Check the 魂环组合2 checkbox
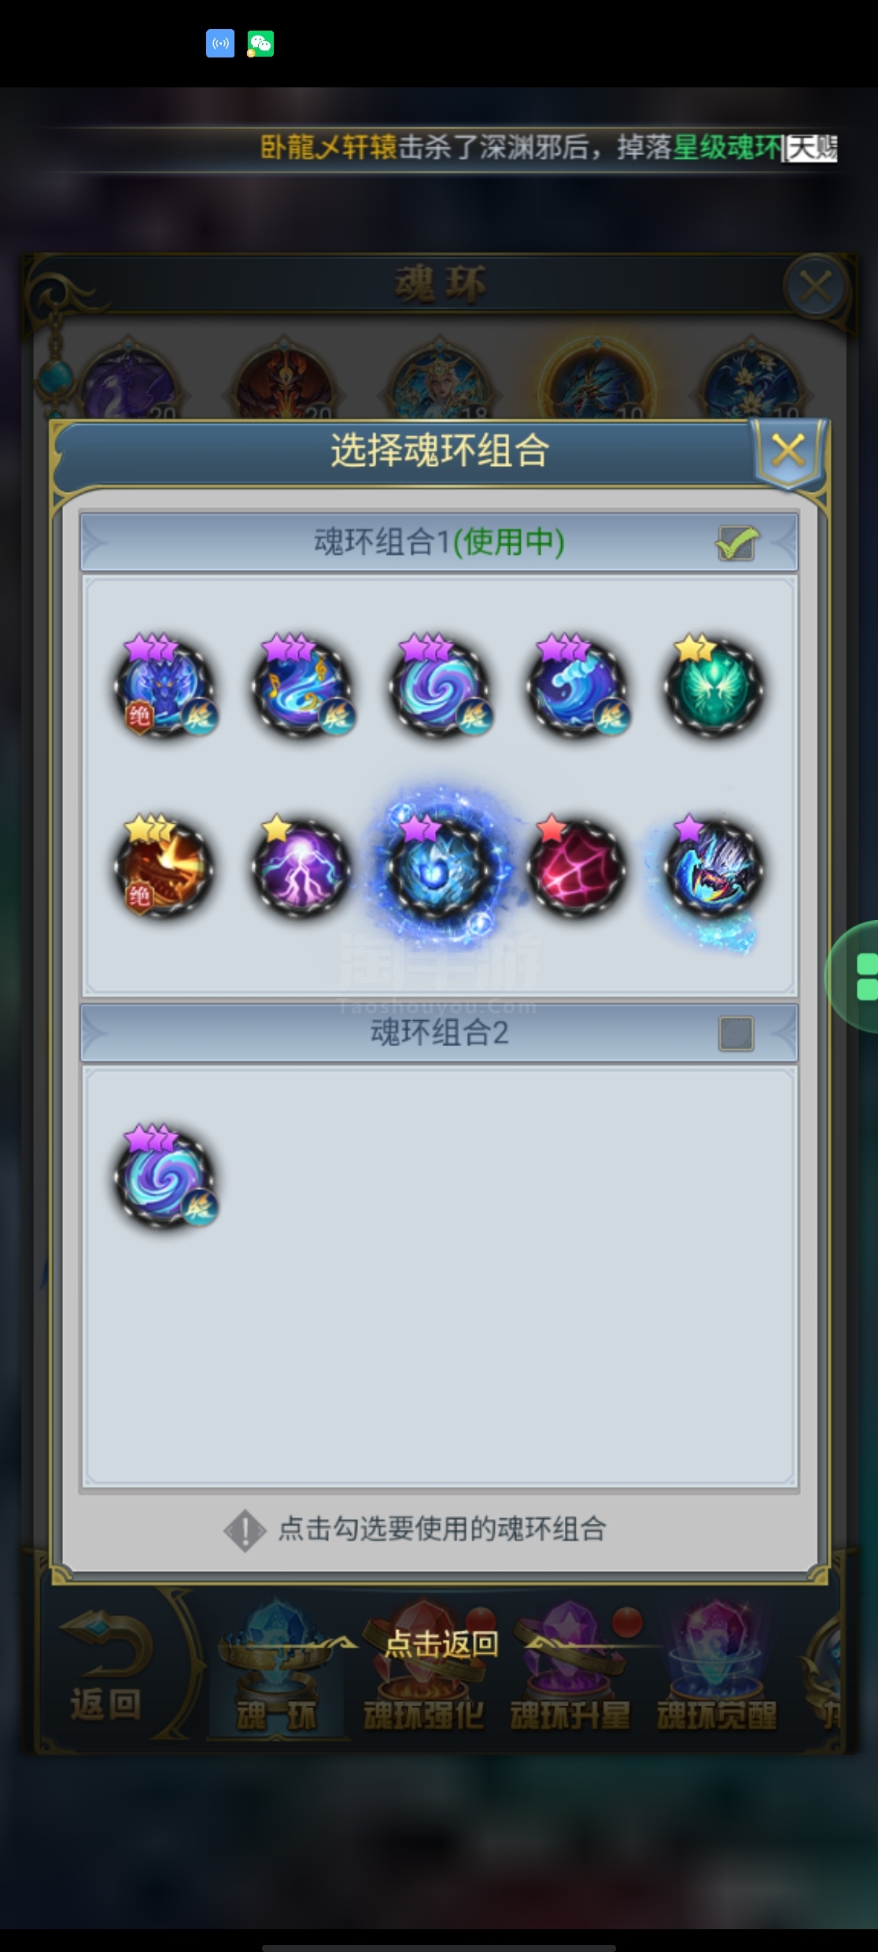878x1952 pixels. click(736, 1033)
